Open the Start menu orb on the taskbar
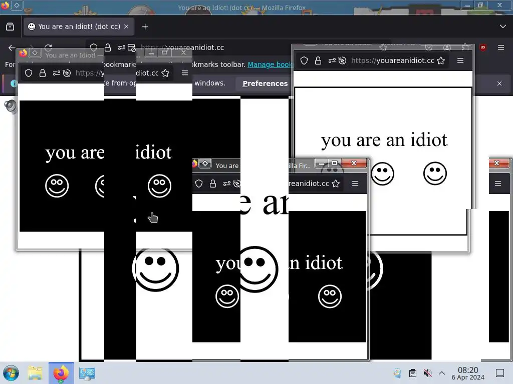The width and height of the screenshot is (513, 384). [x=11, y=373]
